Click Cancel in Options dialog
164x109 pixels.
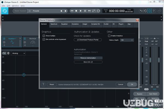121,84
